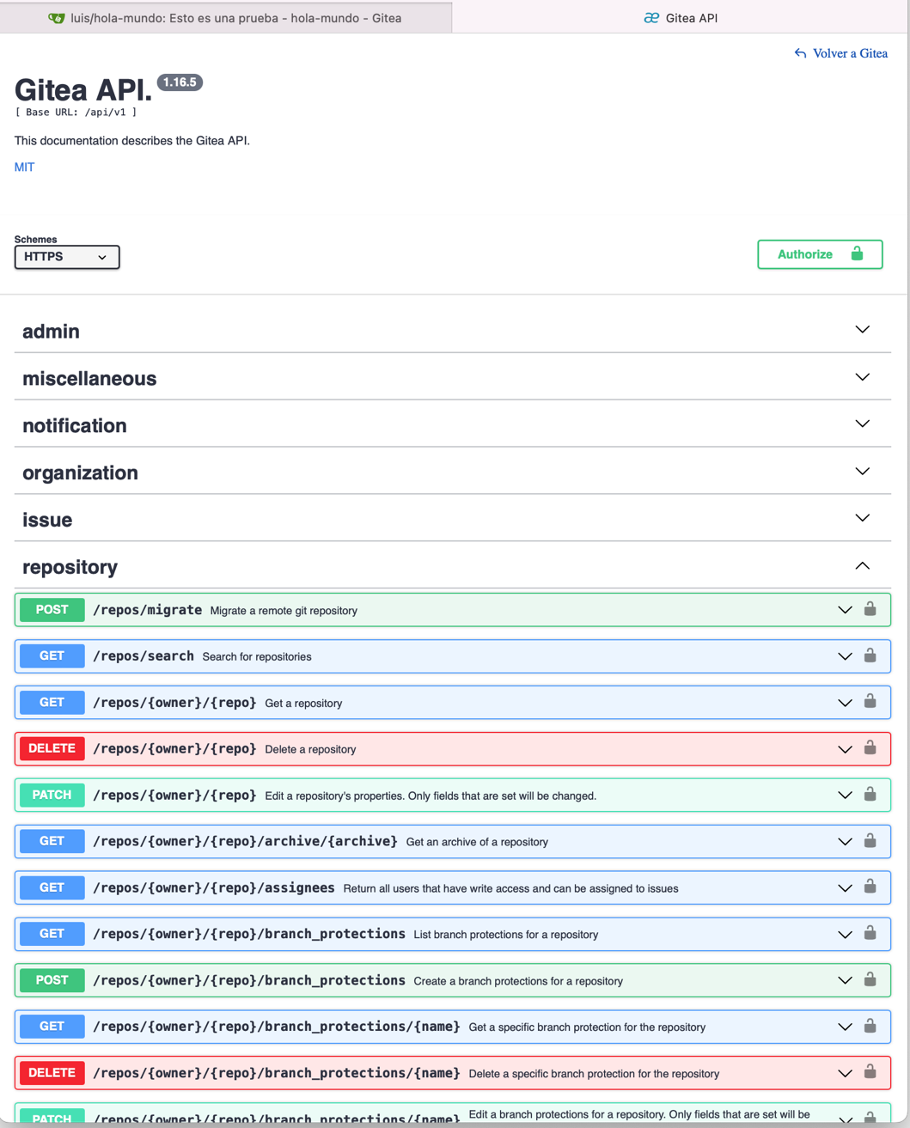Click lock icon on Get a specific branch protection row

coord(870,1027)
